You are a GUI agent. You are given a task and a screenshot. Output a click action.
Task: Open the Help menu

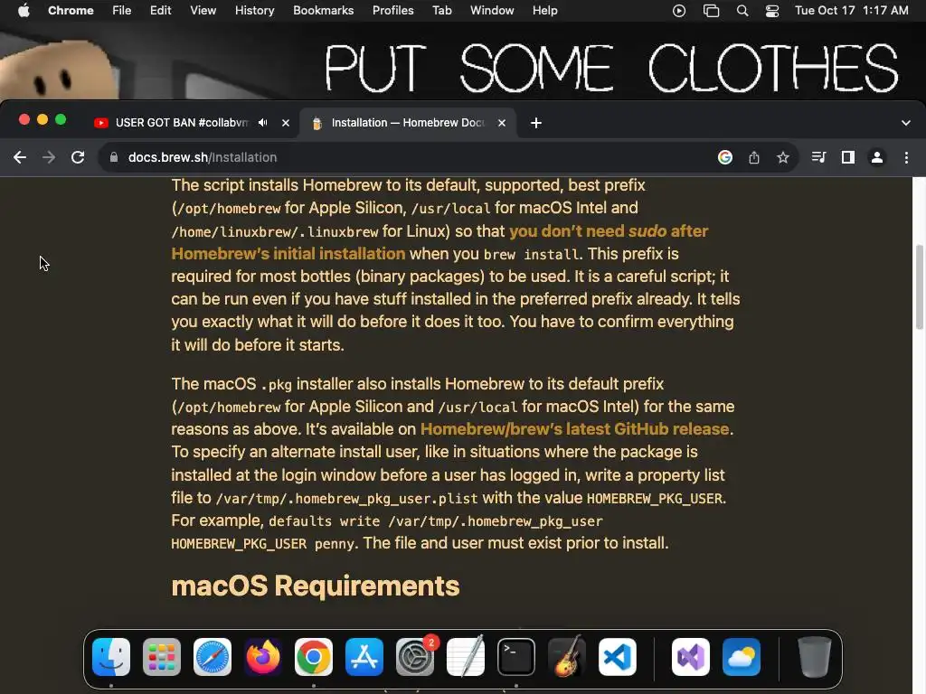(x=545, y=11)
